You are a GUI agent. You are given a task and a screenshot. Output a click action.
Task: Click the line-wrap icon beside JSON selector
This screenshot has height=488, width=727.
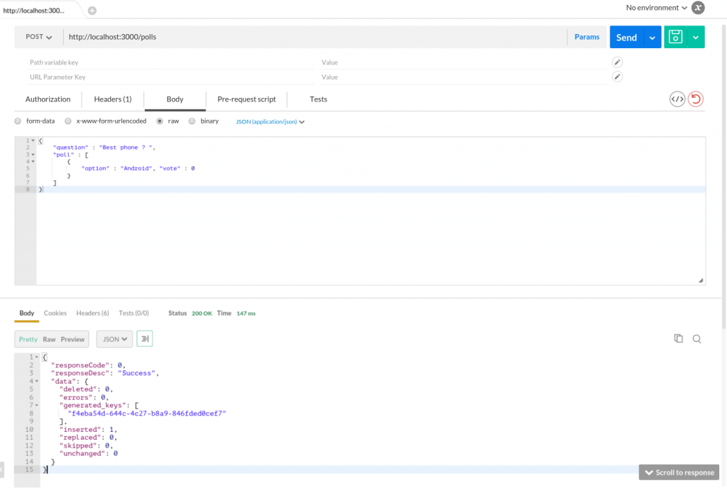[145, 338]
